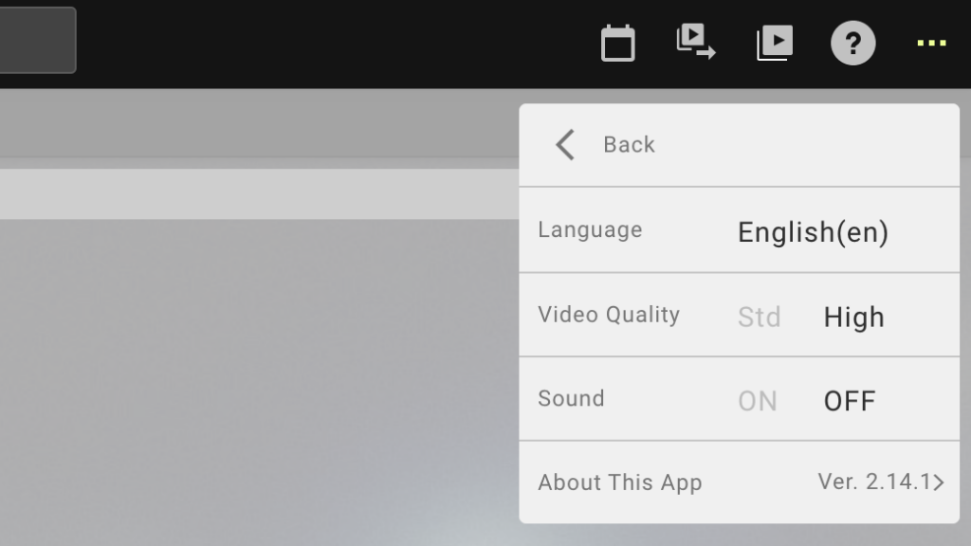Click the chevron next to version number
971x546 pixels.
[x=939, y=482]
